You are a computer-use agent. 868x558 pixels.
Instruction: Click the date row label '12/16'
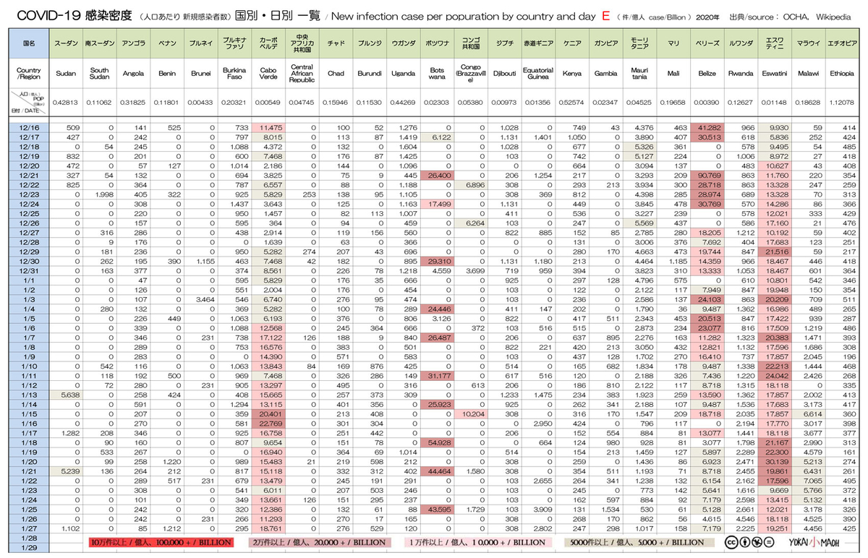pos(30,127)
